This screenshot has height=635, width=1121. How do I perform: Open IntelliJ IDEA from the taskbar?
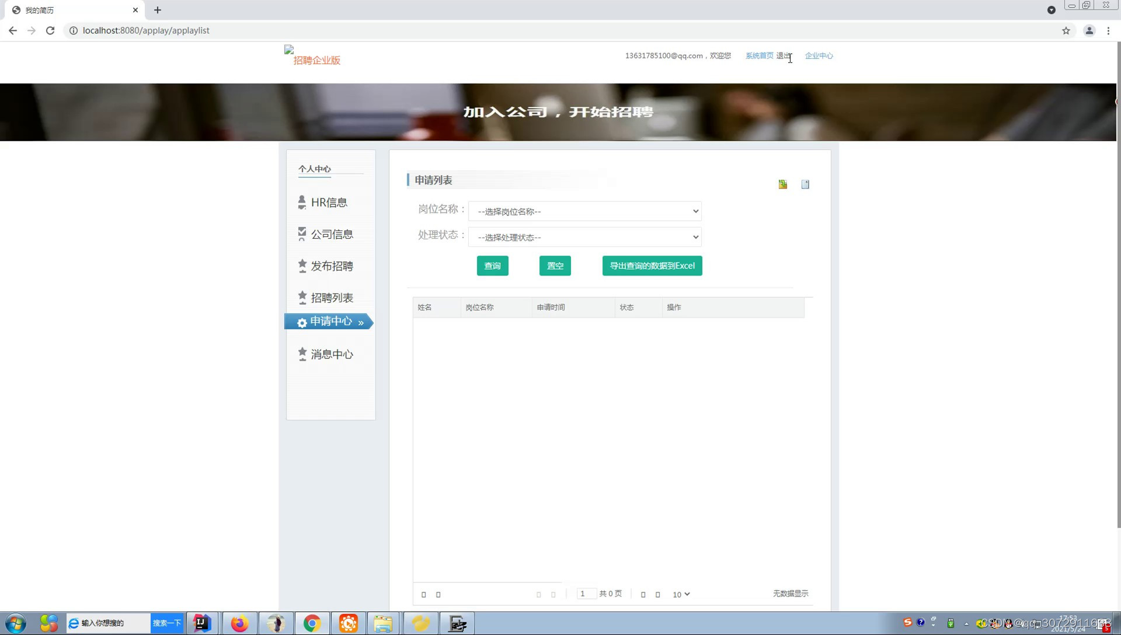click(202, 623)
